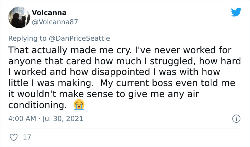This screenshot has width=250, height=147.
Task: Open the @Volcanna87 handle
Action: (x=55, y=22)
